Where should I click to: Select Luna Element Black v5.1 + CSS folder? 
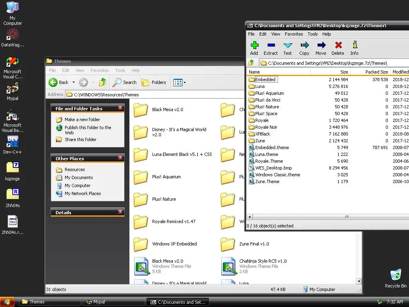click(173, 154)
